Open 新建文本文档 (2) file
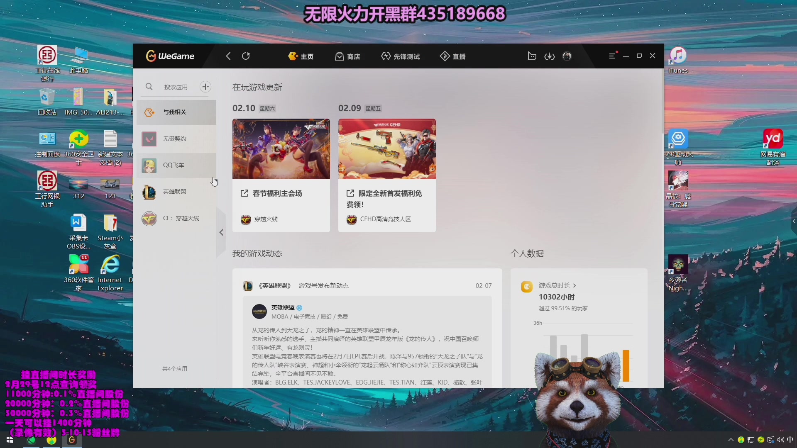The width and height of the screenshot is (797, 448). tap(110, 148)
